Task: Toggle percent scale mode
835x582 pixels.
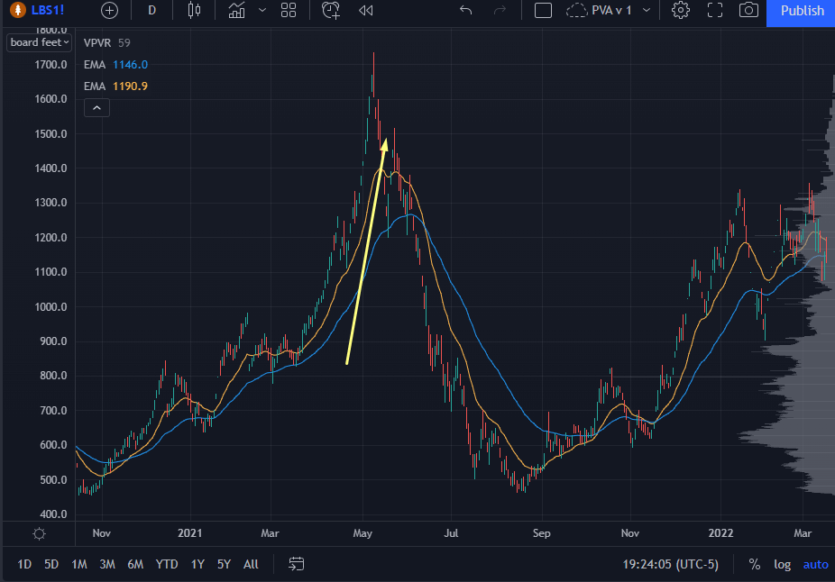Action: [x=754, y=564]
